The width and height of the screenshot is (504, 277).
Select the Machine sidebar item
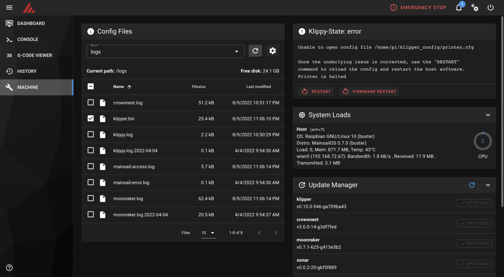36,87
